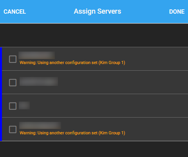Click the second server's blurred name label
Screen dimensions: 188x157
click(39, 81)
